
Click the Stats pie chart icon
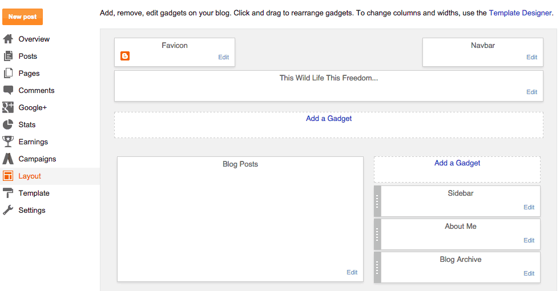8,124
